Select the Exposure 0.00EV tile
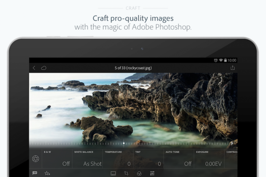 pos(209,158)
